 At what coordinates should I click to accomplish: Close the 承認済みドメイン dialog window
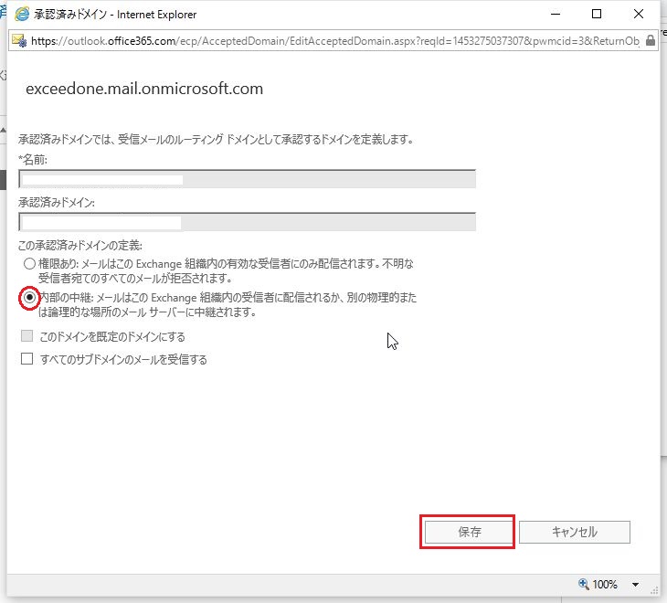[x=639, y=15]
